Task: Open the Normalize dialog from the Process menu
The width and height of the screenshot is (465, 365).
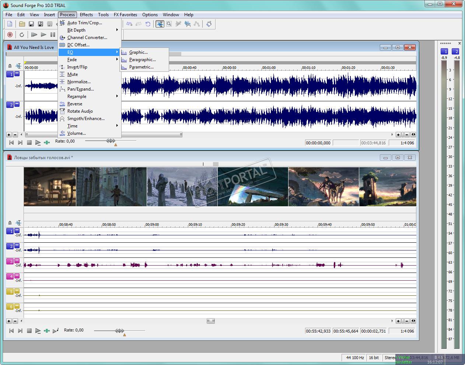Action: click(x=78, y=82)
